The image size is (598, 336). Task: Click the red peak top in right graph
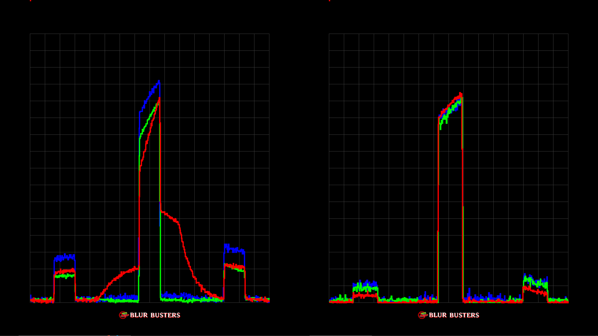461,94
